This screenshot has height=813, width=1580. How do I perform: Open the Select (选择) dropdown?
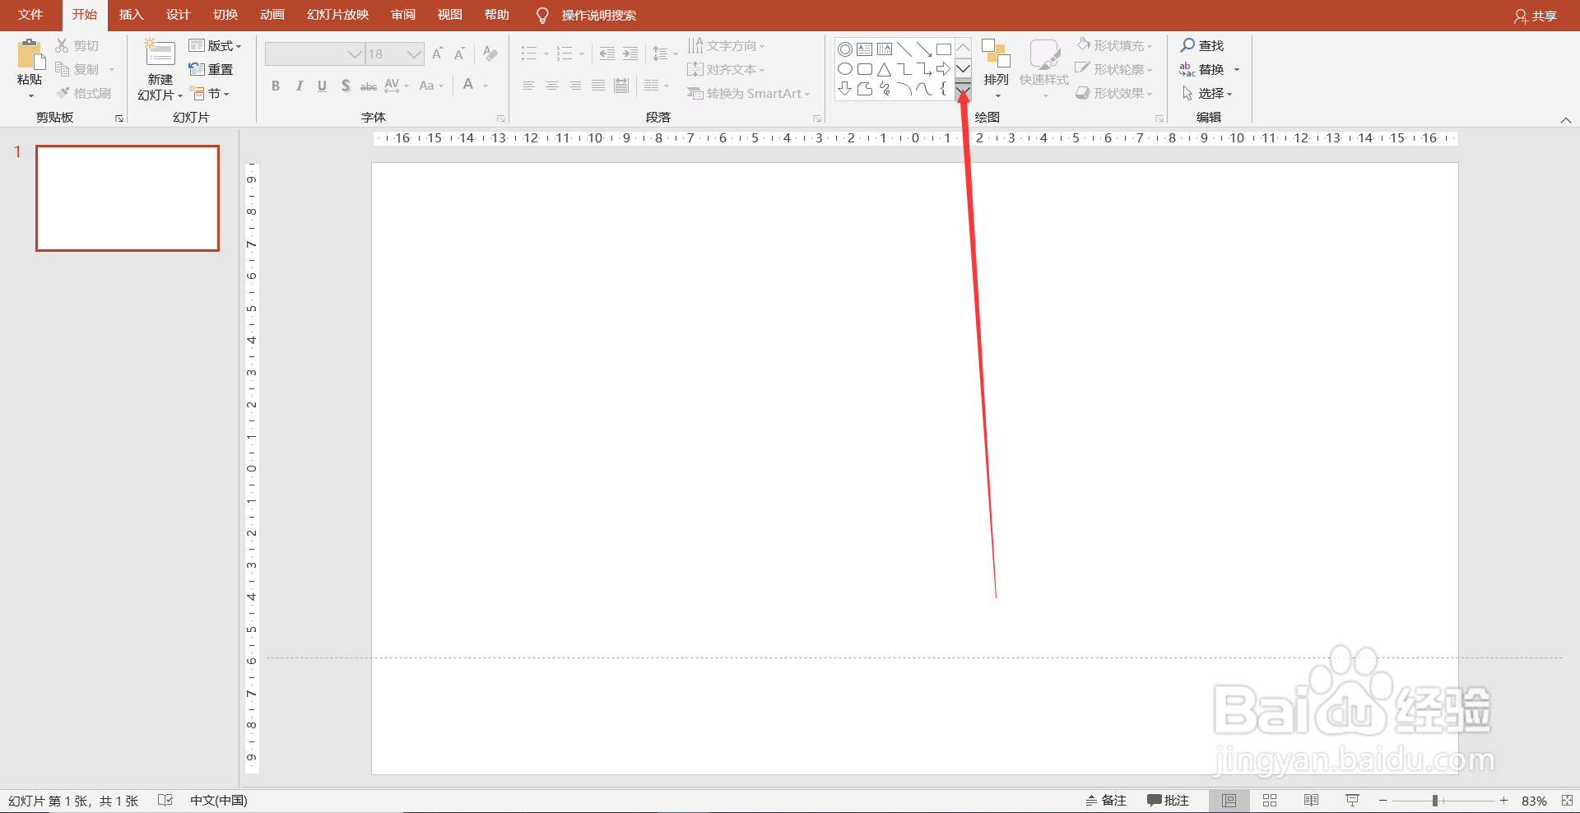click(1207, 93)
